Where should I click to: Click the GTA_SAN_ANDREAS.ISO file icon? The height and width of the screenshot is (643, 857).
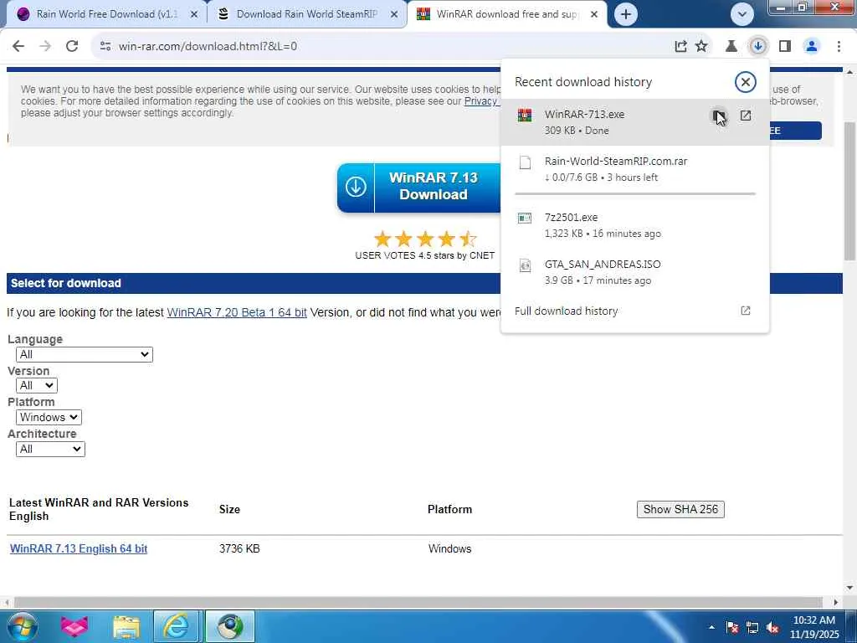coord(525,265)
